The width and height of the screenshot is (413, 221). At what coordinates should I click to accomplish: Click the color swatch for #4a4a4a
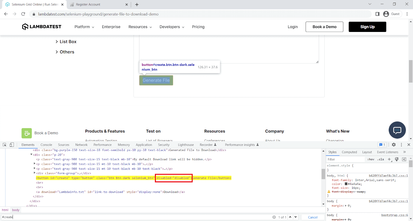tap(346, 184)
